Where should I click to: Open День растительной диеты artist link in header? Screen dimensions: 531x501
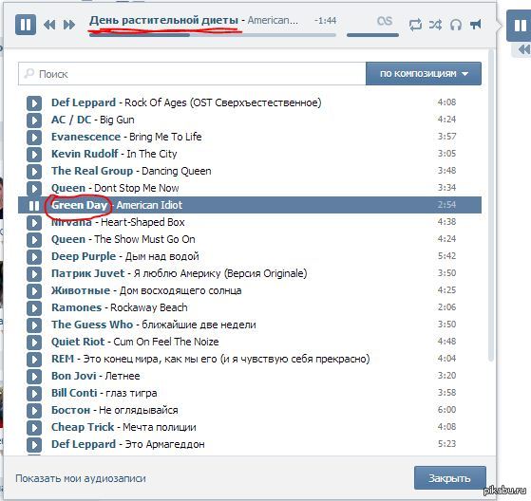point(164,20)
